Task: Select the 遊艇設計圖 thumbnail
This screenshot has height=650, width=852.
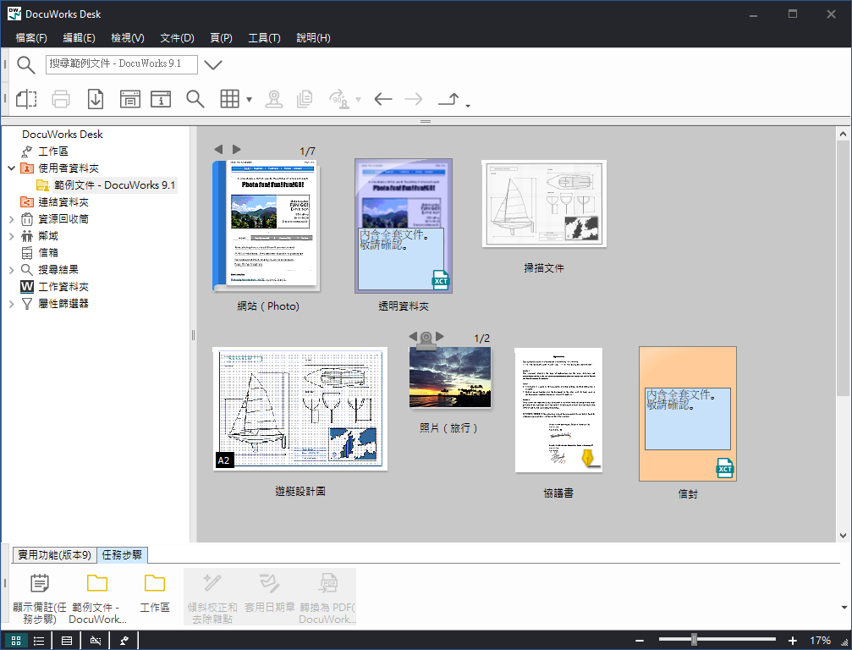Action: [300, 409]
